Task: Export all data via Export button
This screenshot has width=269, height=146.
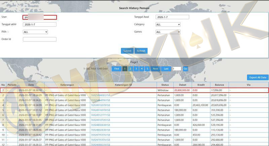Action: coord(258,77)
